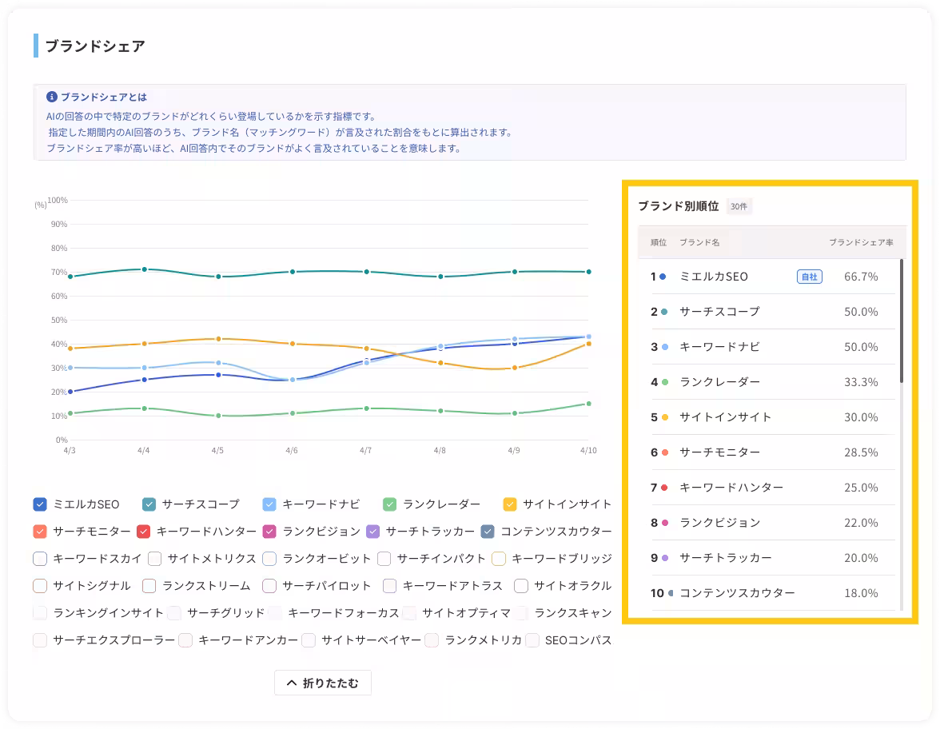
Task: Uncheck the コンテンツスカウター legend checkbox
Action: [488, 531]
